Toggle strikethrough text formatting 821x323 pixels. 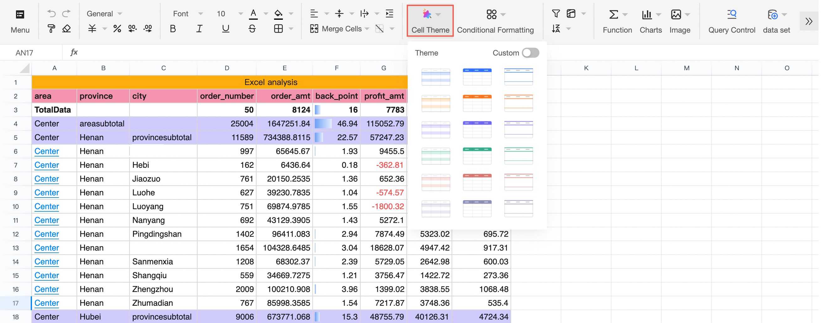pyautogui.click(x=252, y=29)
